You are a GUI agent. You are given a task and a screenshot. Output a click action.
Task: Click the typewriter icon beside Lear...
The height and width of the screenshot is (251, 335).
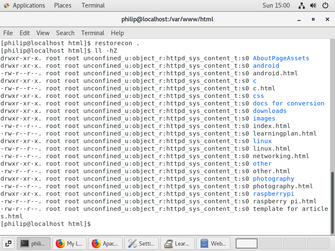(168, 243)
